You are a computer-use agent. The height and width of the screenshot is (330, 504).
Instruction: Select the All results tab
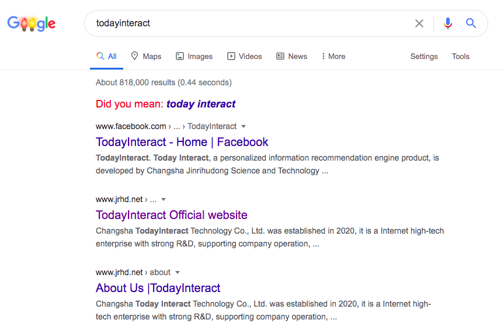(107, 57)
